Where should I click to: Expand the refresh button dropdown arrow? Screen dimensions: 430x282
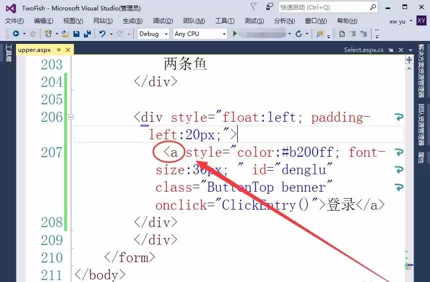(x=307, y=34)
